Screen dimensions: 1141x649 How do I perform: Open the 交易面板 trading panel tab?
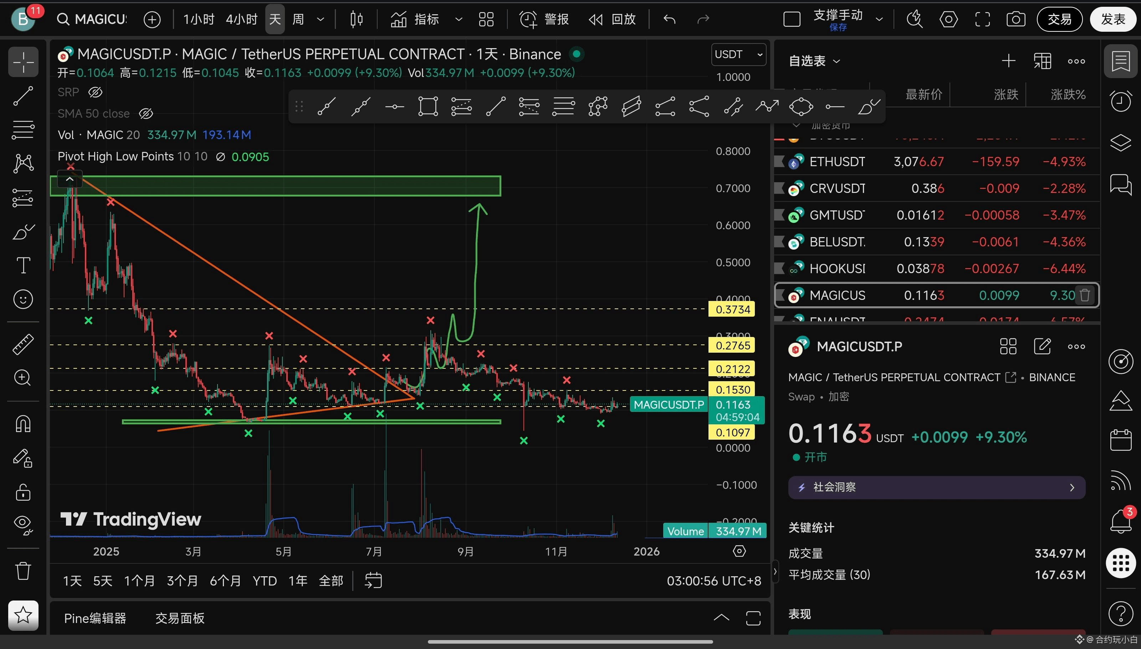(x=180, y=618)
